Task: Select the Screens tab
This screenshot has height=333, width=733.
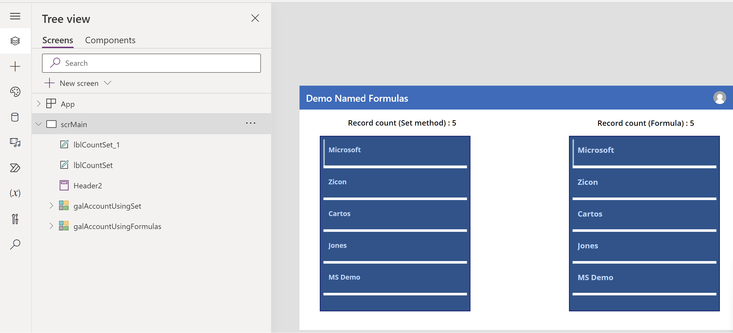Action: click(58, 40)
